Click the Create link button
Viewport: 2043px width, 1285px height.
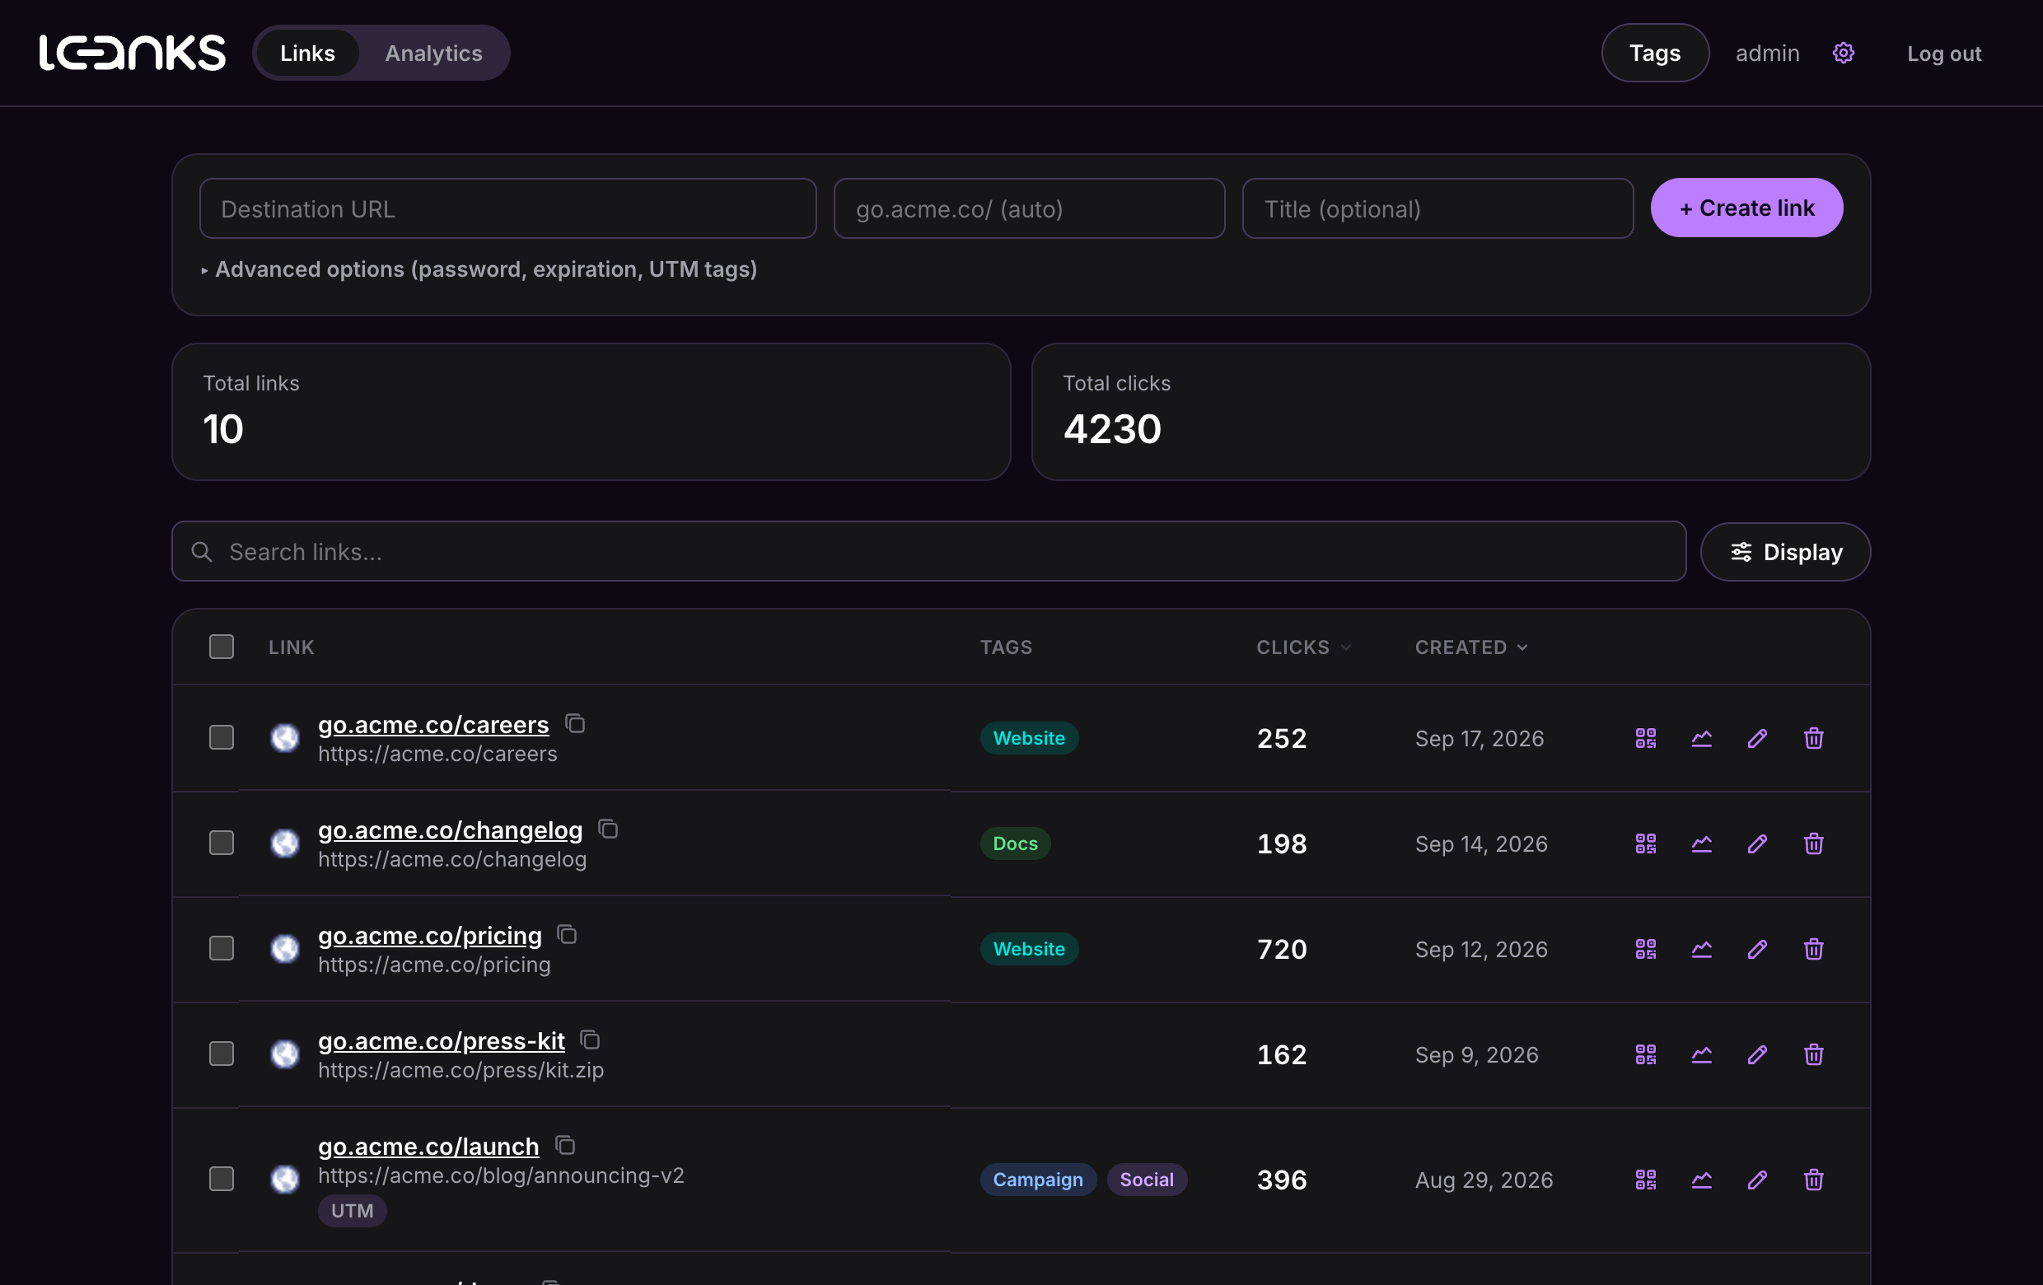[x=1746, y=208]
